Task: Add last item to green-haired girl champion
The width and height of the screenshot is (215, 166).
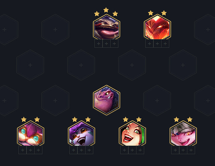Action: coord(140,150)
